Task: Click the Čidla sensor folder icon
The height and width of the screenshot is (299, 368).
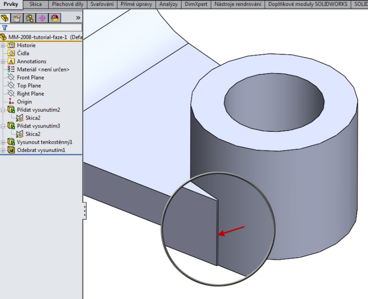Action: (x=11, y=53)
